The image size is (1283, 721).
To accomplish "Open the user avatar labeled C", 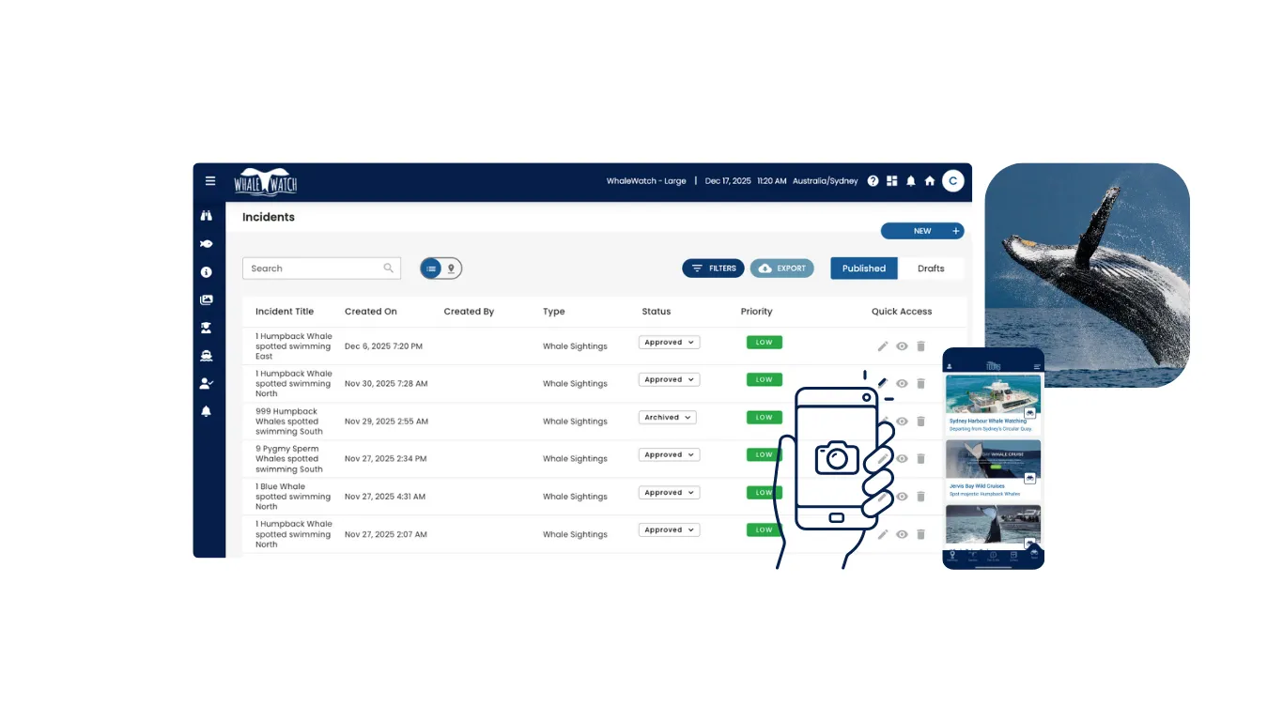I will (x=953, y=181).
